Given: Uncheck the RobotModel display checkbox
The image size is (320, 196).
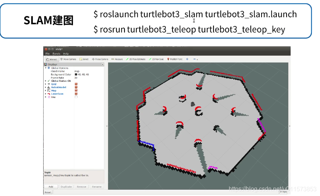Looking at the screenshot, I should (x=76, y=87).
